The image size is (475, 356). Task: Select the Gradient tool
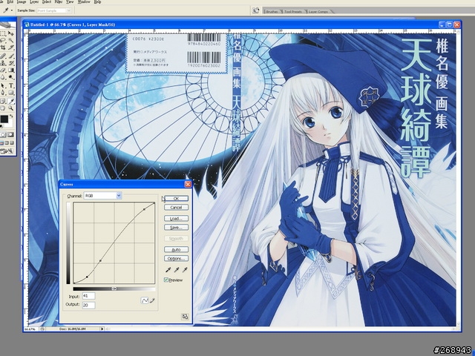(11, 70)
